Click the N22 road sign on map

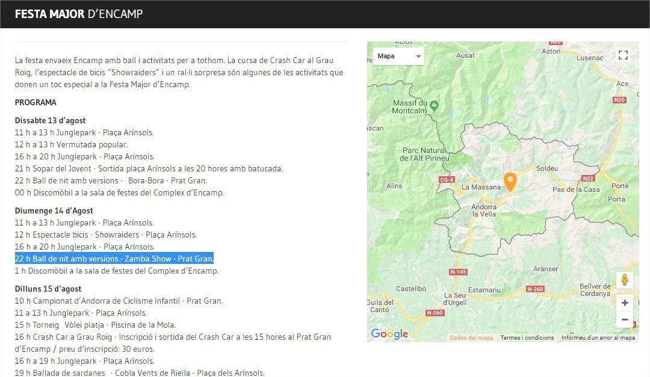(588, 178)
